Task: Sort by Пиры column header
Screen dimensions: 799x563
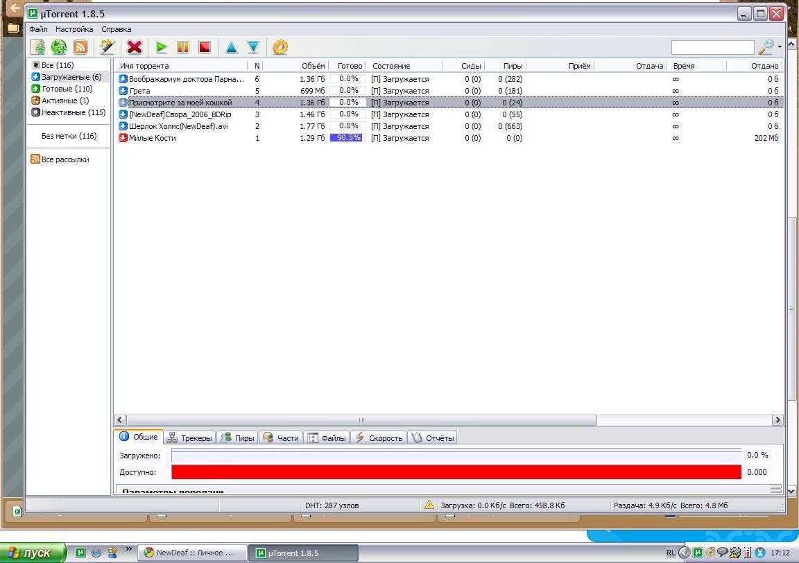Action: 506,66
